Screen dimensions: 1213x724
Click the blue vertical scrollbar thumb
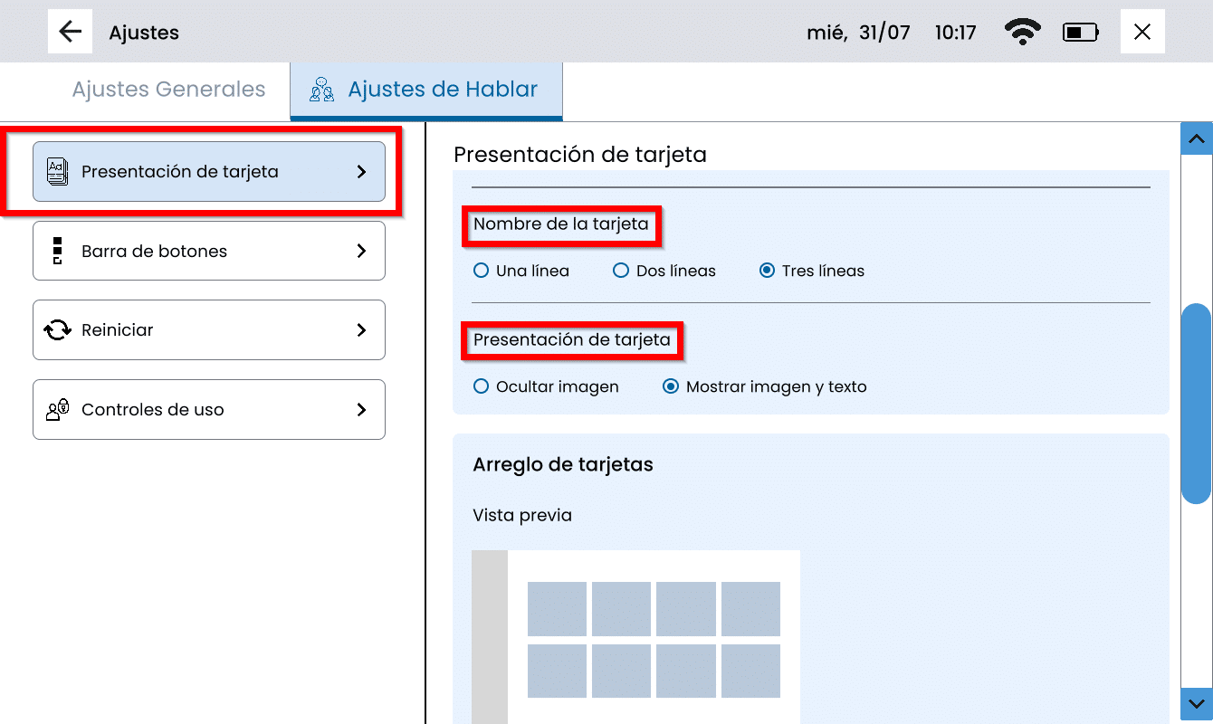pos(1196,404)
